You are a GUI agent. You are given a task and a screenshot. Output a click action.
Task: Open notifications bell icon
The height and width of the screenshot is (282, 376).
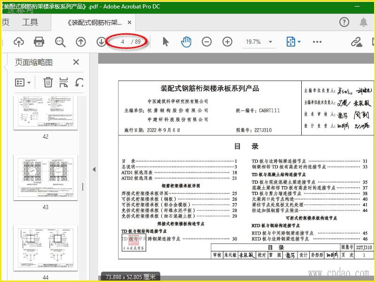point(363,22)
